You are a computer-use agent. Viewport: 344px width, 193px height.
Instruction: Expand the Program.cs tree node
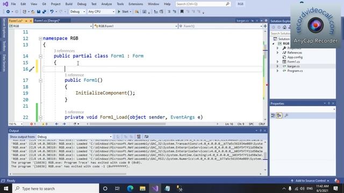point(278,71)
